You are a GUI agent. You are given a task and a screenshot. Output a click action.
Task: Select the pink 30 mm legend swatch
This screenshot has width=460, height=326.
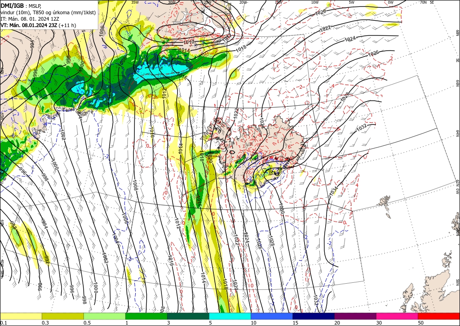(x=397, y=316)
